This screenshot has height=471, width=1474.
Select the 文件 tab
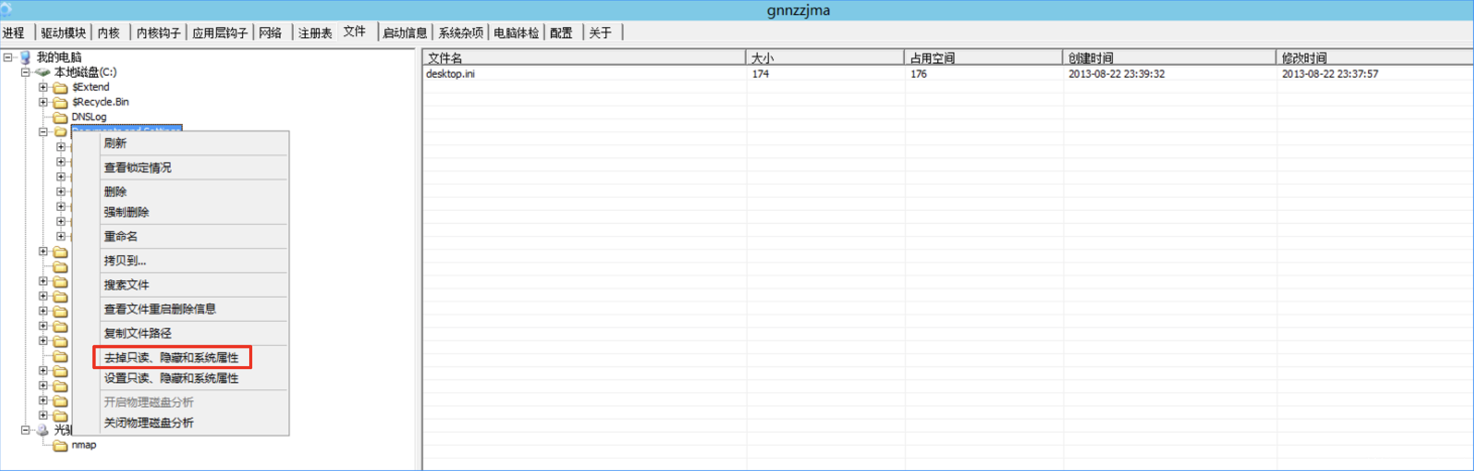354,31
